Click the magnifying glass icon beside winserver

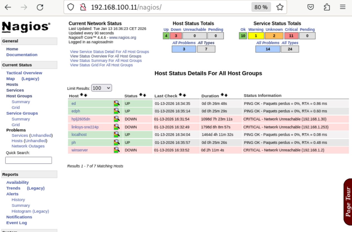tap(117, 150)
